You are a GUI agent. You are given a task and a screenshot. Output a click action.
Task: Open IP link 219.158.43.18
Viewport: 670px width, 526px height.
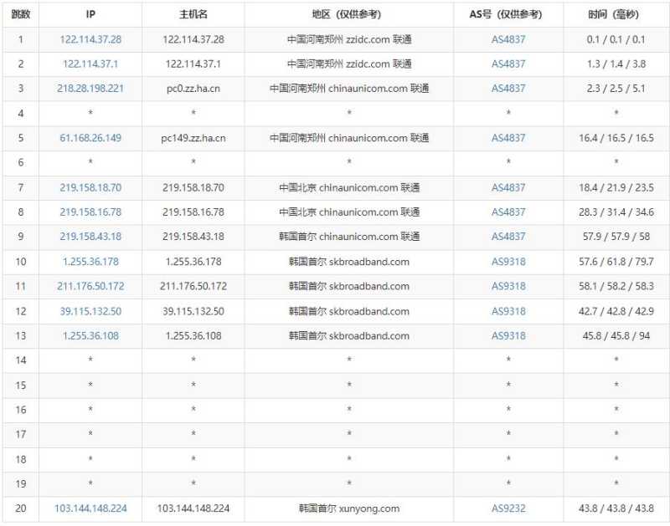90,237
